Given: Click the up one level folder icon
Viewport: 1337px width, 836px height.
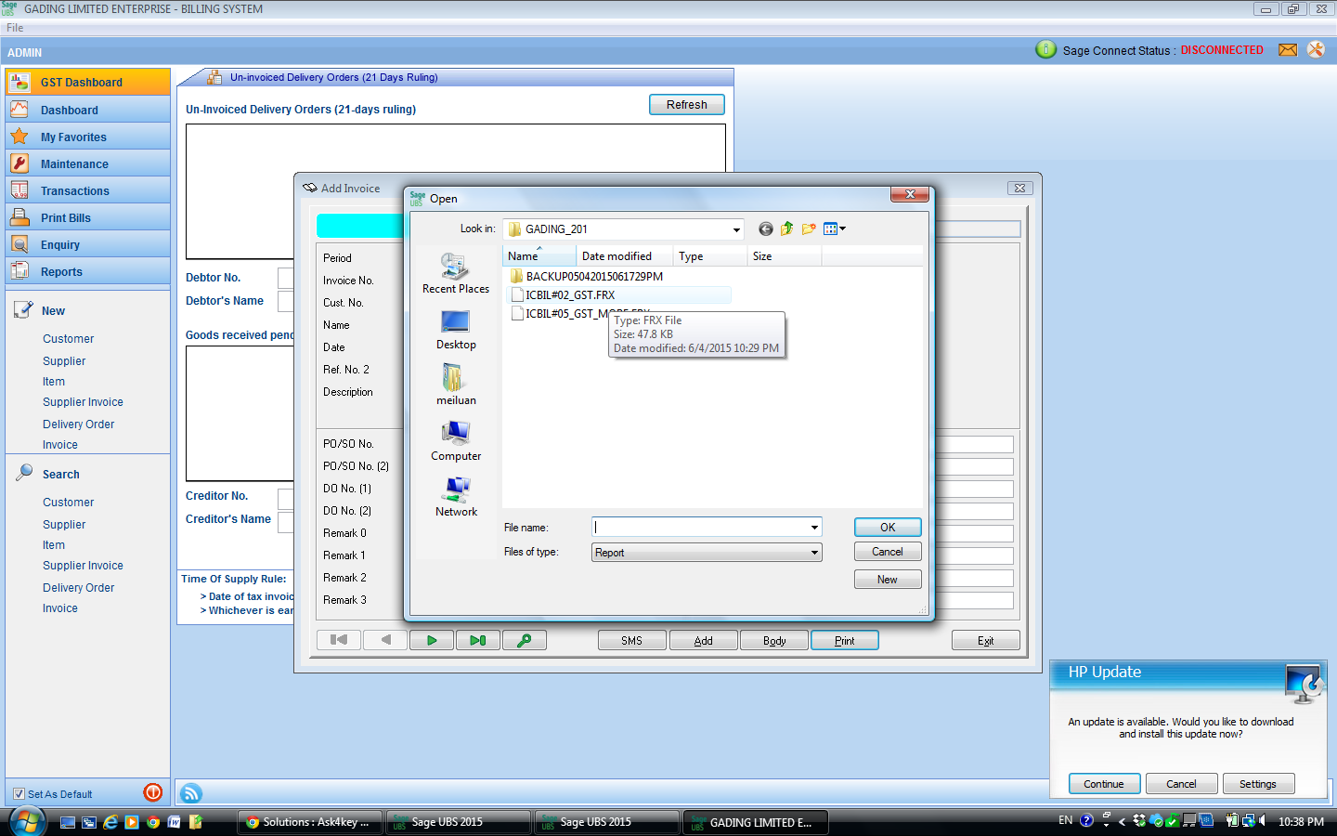Looking at the screenshot, I should pos(787,229).
